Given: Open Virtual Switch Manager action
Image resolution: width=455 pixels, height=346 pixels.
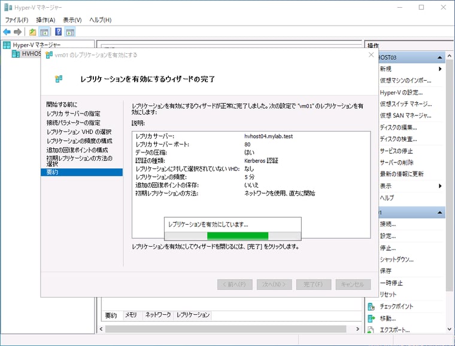Looking at the screenshot, I should tap(406, 103).
